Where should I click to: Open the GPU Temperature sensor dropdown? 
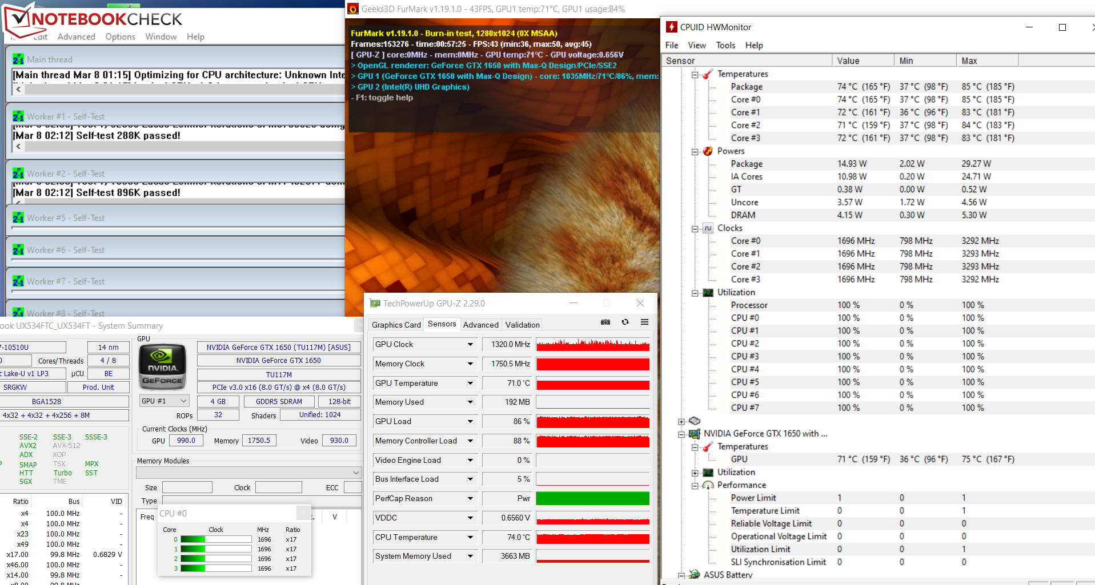pos(470,384)
